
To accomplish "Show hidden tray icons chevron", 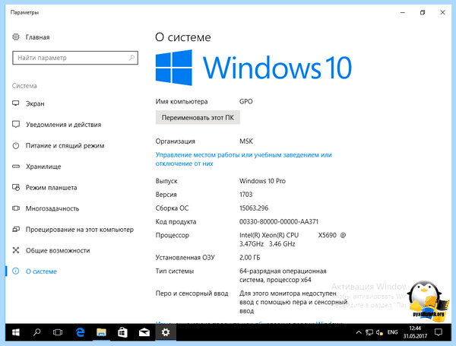I will tap(359, 332).
